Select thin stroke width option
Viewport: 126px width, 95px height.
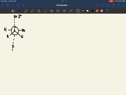tap(78, 11)
